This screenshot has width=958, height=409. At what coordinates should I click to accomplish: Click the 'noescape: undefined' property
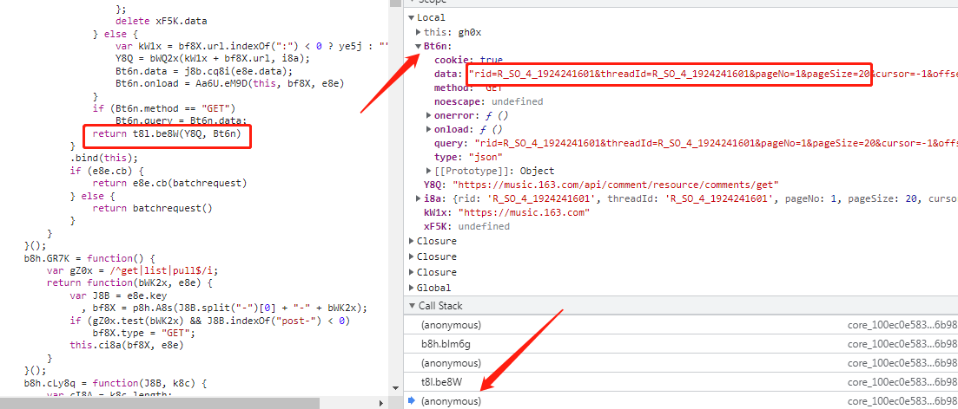489,101
